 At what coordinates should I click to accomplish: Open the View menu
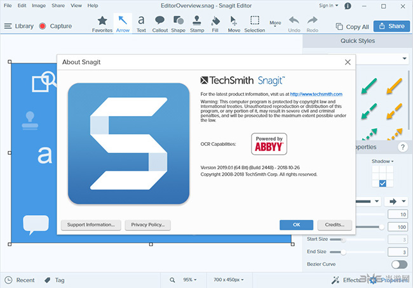76,6
